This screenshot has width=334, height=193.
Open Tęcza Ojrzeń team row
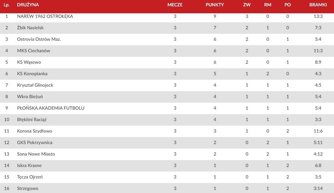167,177
